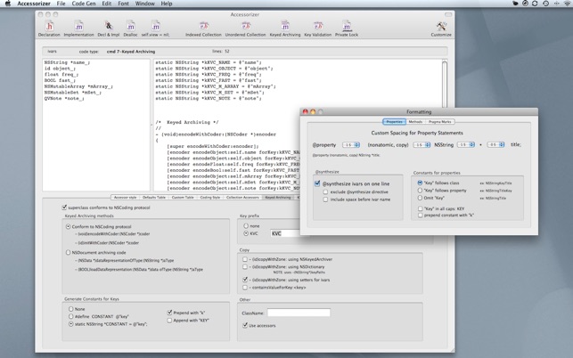The height and width of the screenshot is (358, 573).
Task: Switch to the Pragma Marks tab
Action: point(439,122)
